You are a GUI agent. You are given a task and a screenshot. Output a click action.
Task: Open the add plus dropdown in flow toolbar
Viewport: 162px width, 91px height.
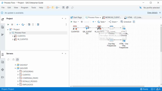tap(94, 22)
